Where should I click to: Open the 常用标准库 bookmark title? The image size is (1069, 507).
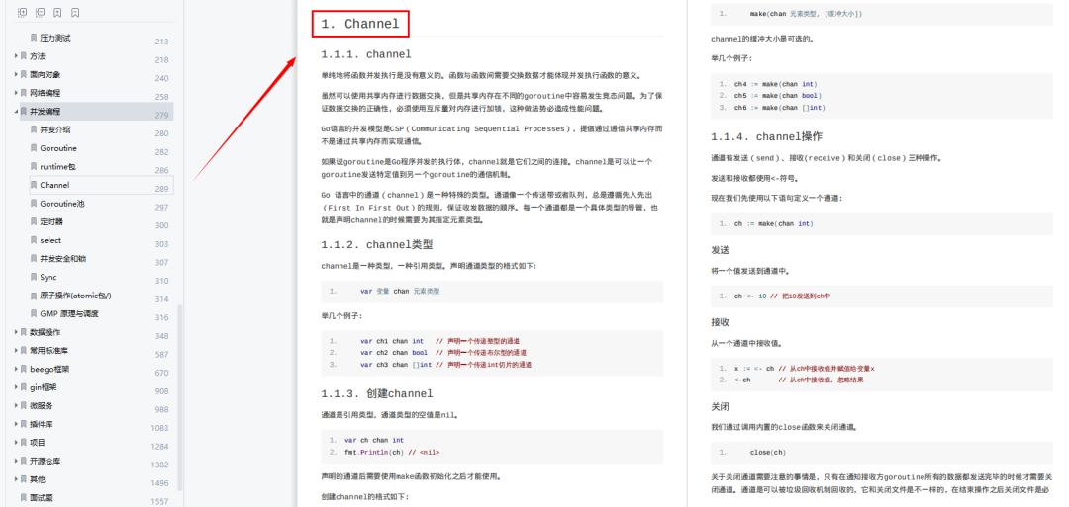pos(49,351)
